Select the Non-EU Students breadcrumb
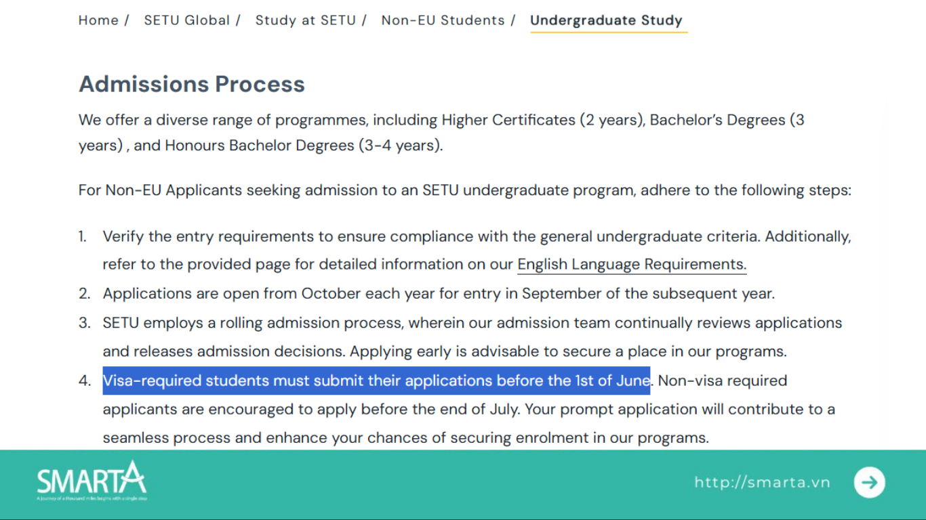Image resolution: width=926 pixels, height=520 pixels. [443, 20]
